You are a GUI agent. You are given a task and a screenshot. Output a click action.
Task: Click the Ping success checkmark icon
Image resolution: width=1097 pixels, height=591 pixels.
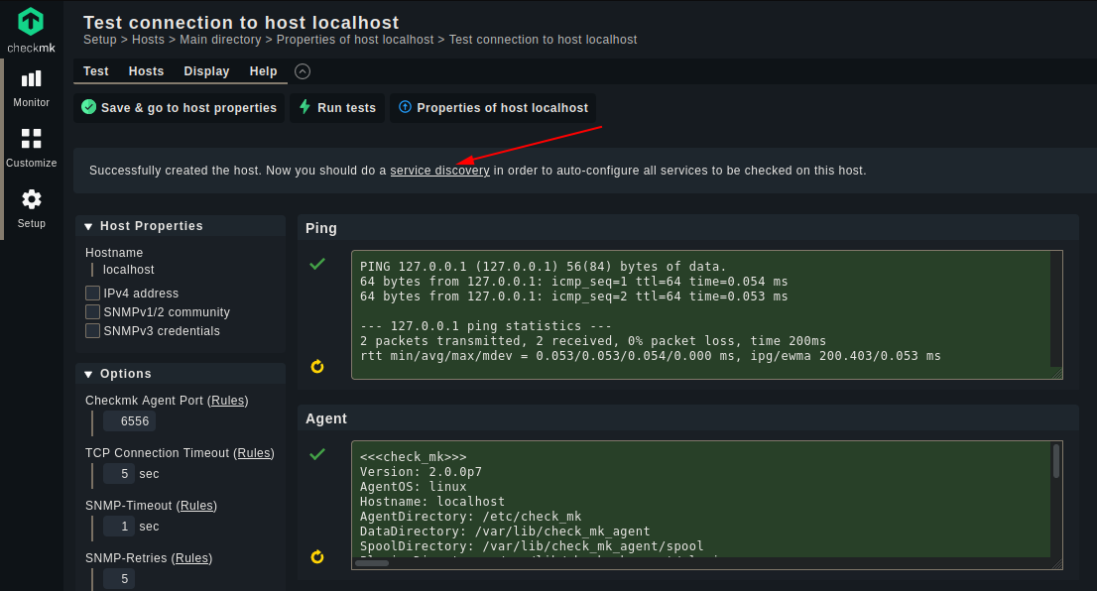[x=317, y=264]
